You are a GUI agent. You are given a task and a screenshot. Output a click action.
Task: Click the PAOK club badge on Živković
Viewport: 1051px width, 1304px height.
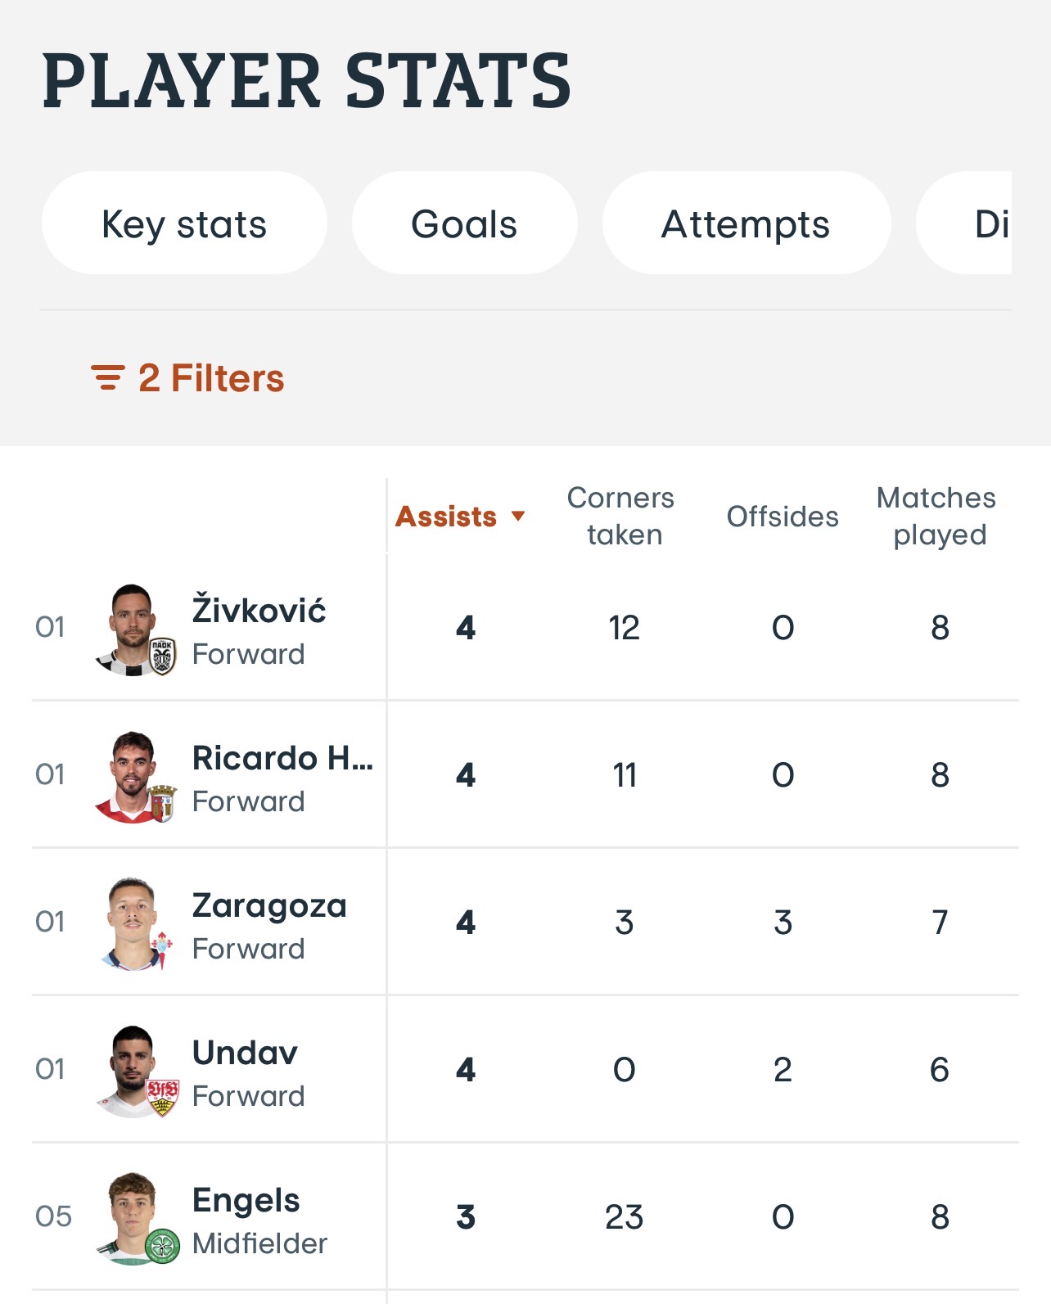point(163,656)
